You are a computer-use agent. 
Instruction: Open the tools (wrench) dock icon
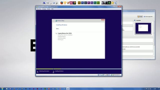coord(57,3)
